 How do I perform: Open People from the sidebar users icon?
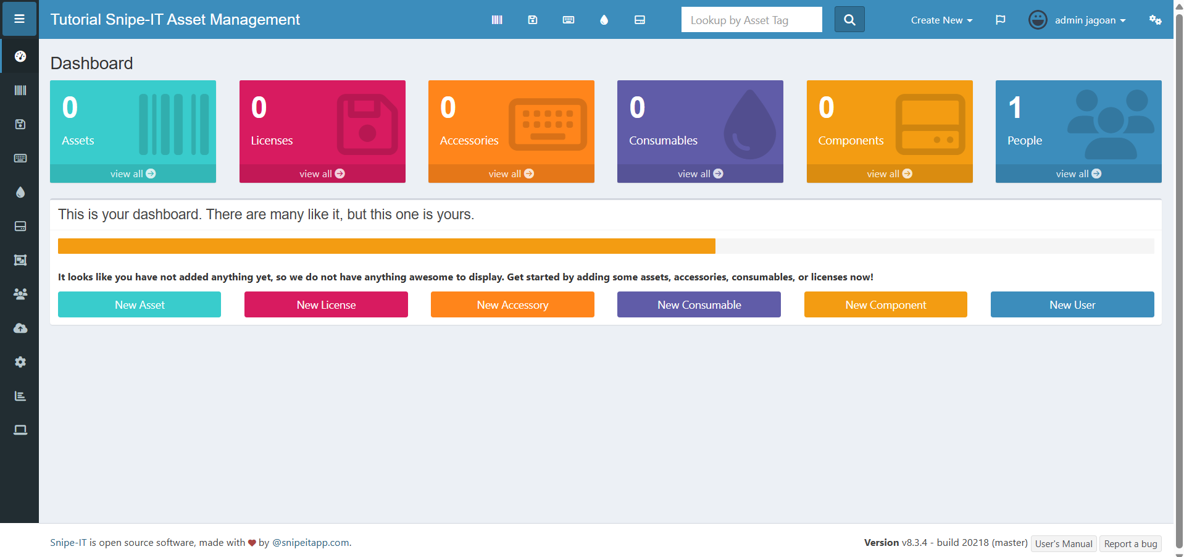tap(20, 294)
